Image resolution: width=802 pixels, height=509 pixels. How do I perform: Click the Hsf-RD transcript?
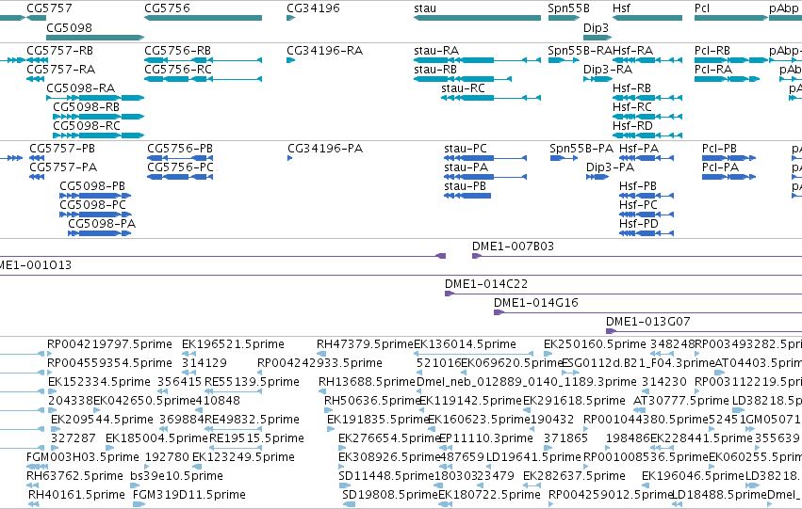point(647,135)
